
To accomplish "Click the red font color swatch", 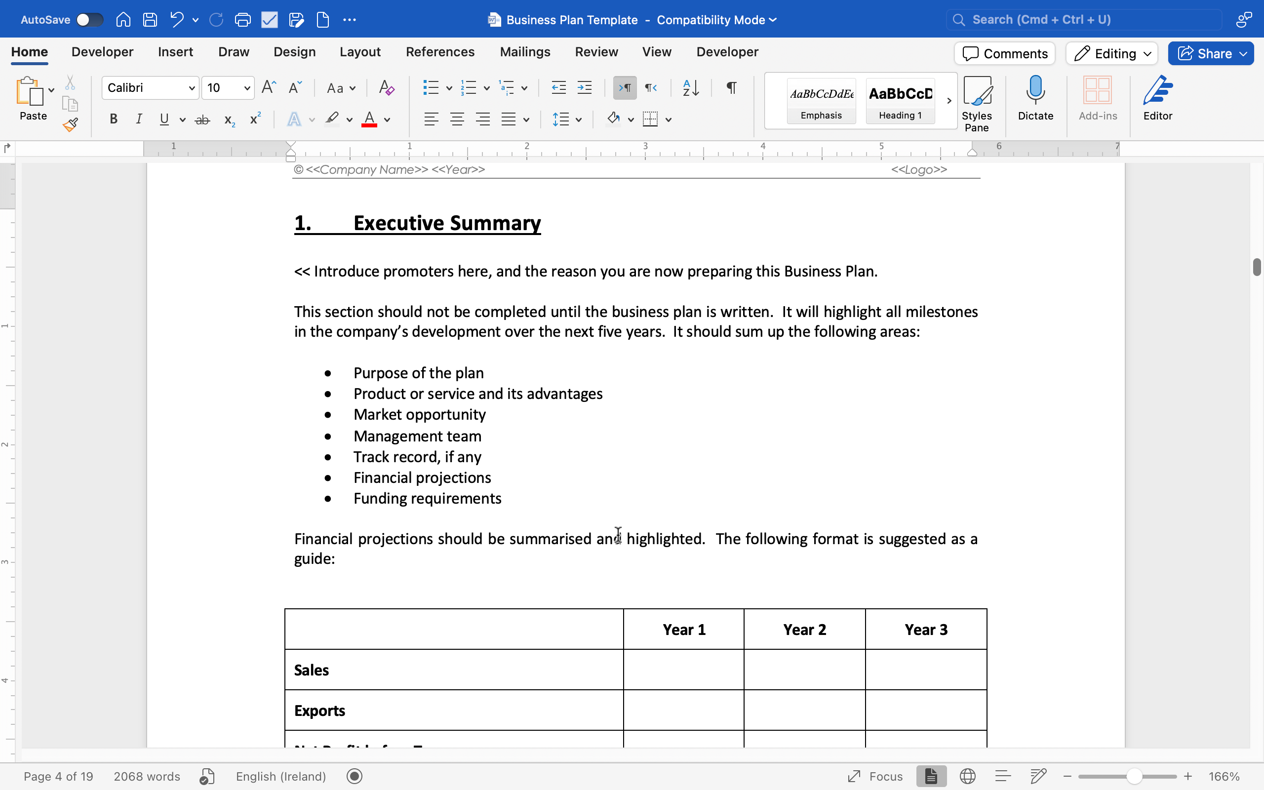I will 369,119.
